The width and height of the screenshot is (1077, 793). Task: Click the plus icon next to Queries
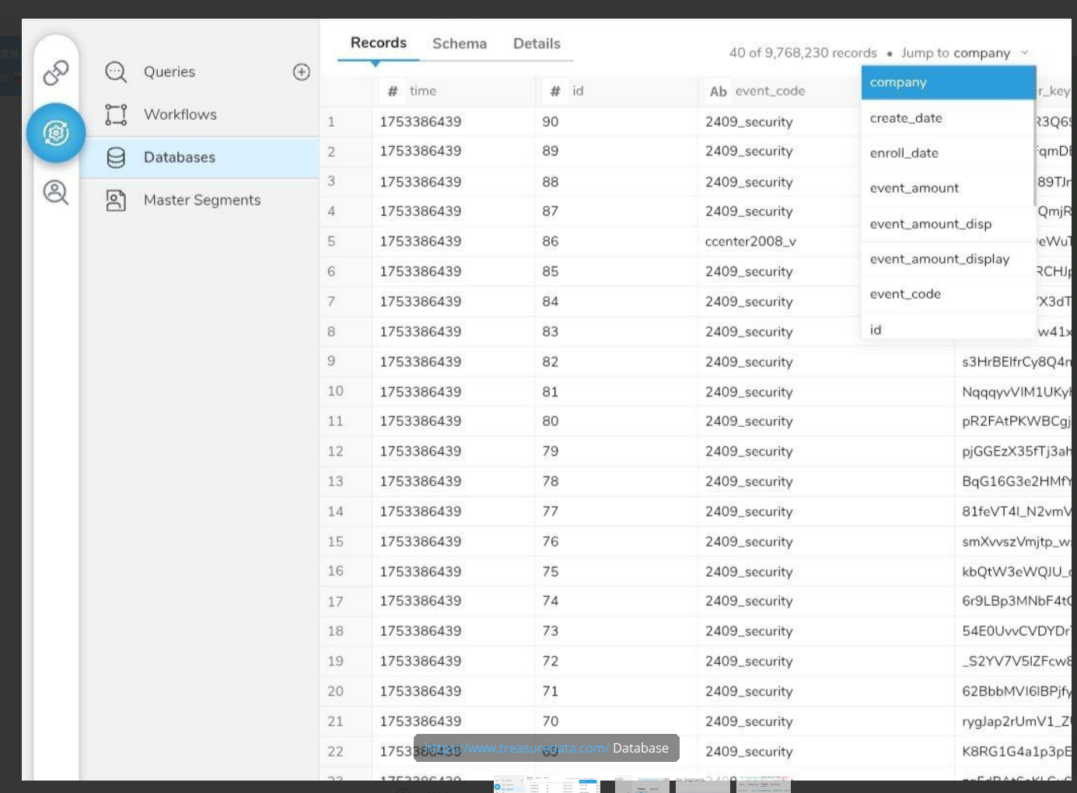point(301,72)
